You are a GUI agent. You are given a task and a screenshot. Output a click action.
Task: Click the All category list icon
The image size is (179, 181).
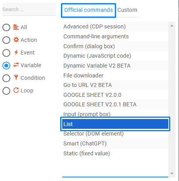point(16,27)
